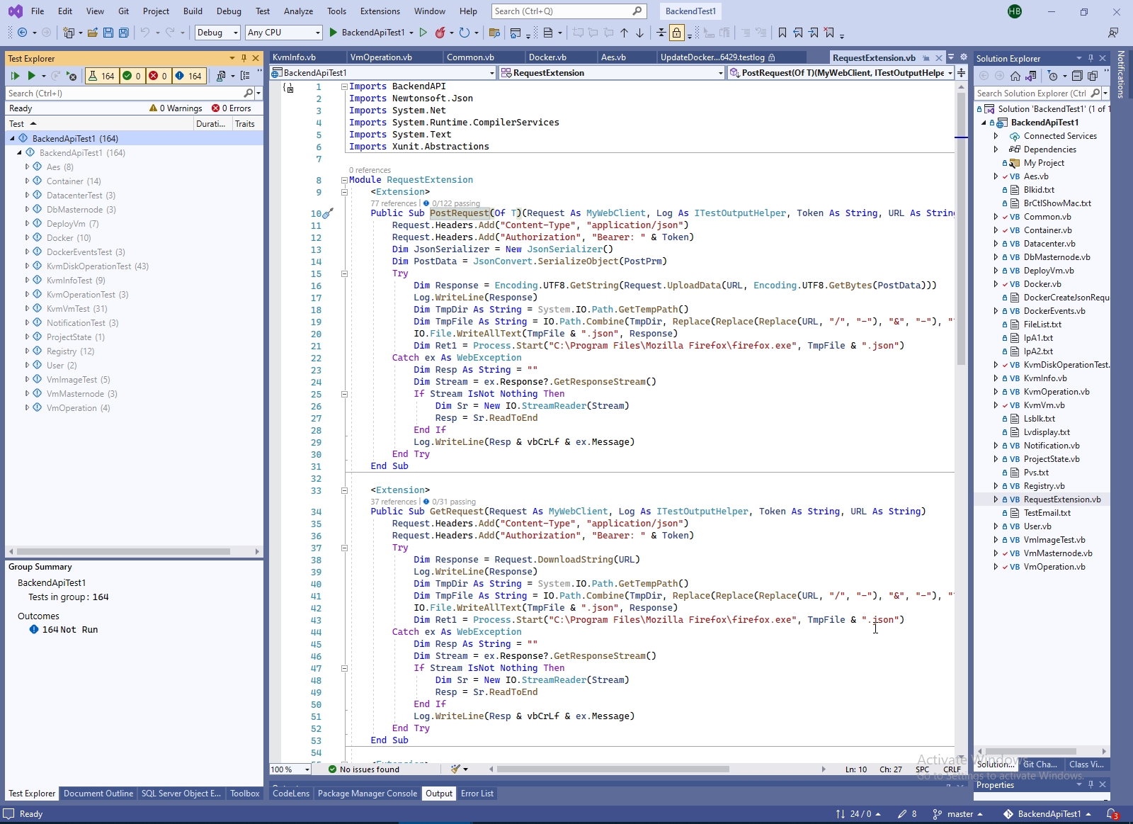
Task: Switch to the Docker.vb editor tab
Action: 547,57
